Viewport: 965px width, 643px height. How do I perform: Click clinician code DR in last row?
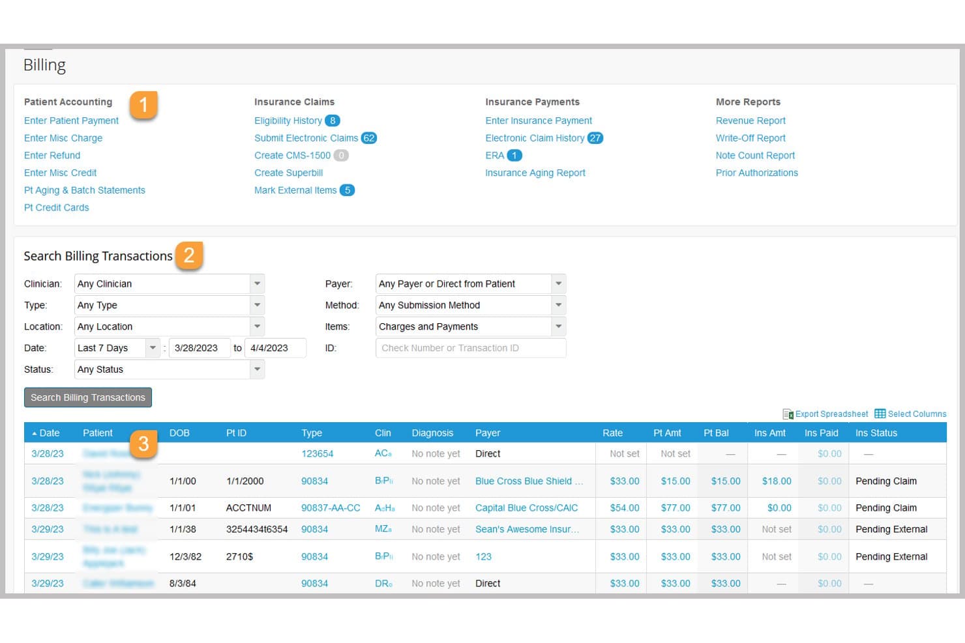[x=383, y=584]
